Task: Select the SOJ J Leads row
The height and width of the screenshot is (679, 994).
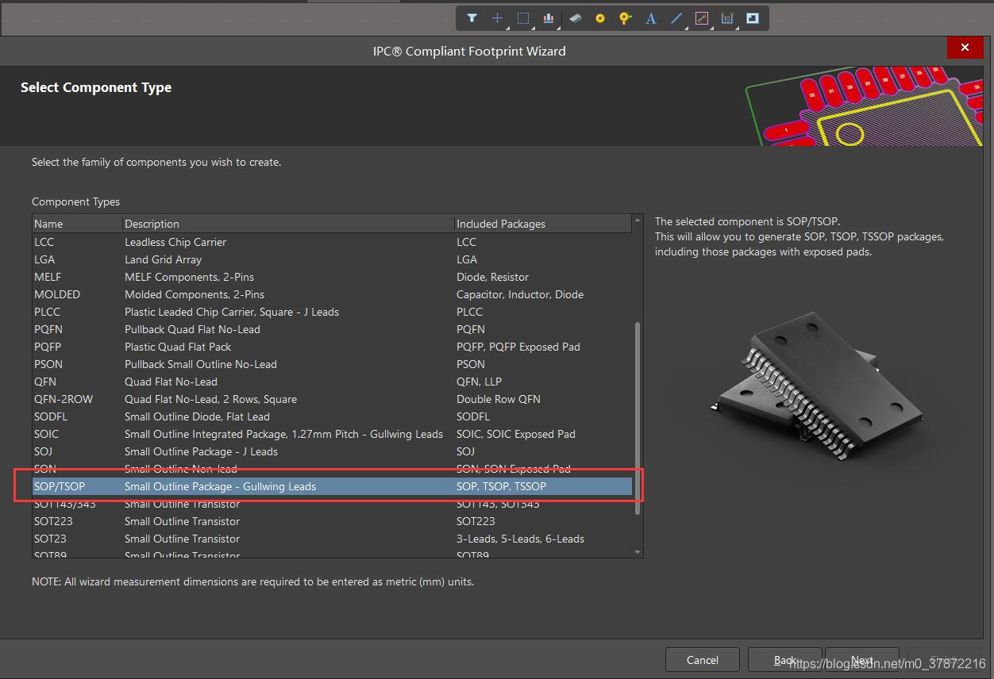Action: click(x=332, y=451)
